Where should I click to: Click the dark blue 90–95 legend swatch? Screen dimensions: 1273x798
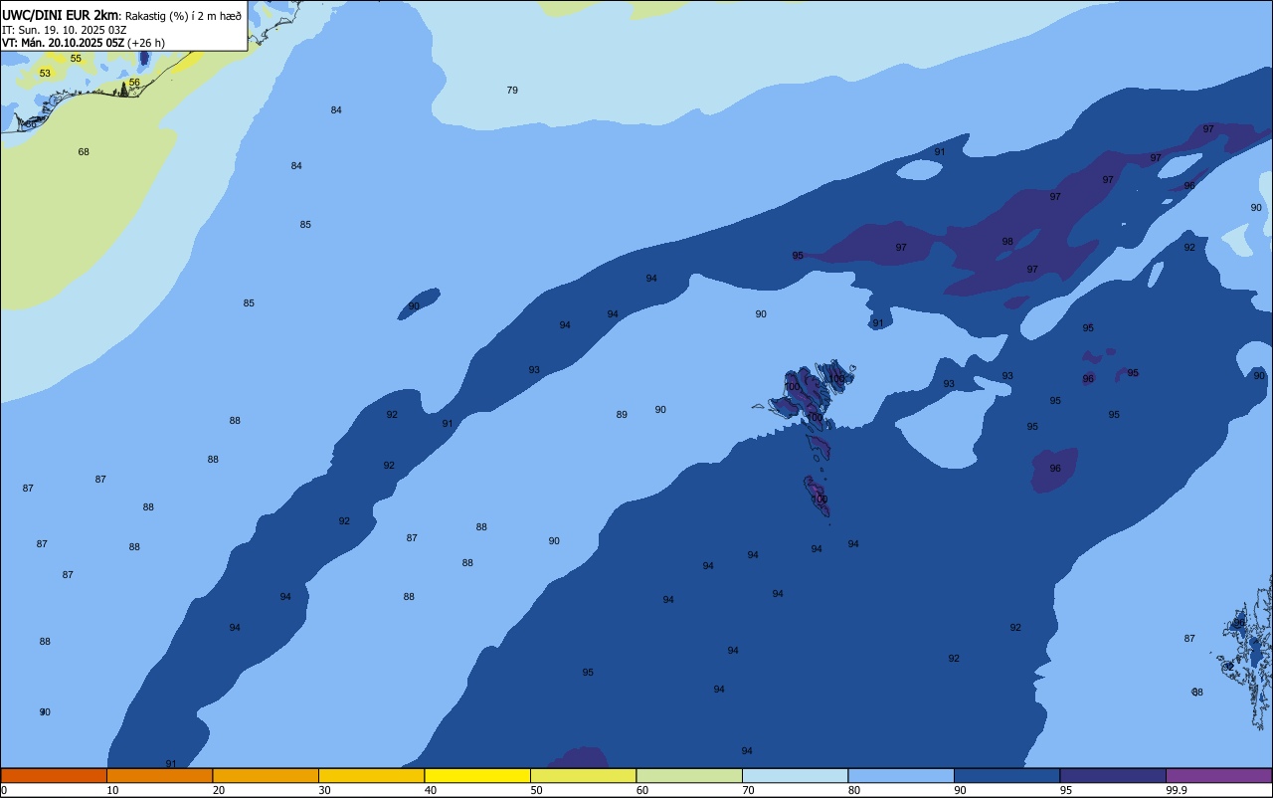pyautogui.click(x=1006, y=775)
